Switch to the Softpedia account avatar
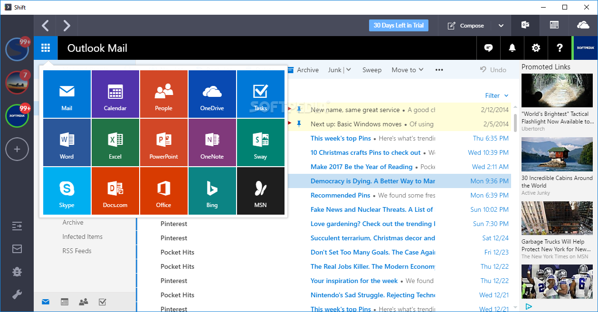Viewport: 598px width, 312px height. click(17, 116)
